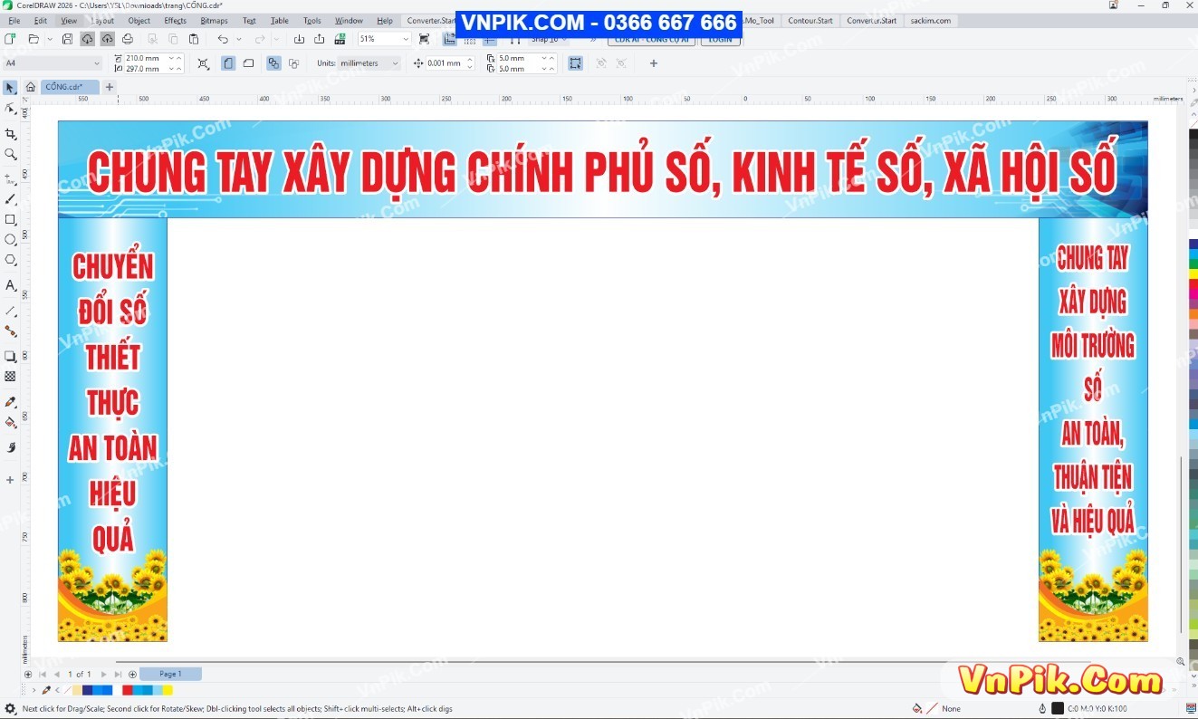Select the Drop Shadow tool
Screen dimensions: 1198x719
(10, 357)
